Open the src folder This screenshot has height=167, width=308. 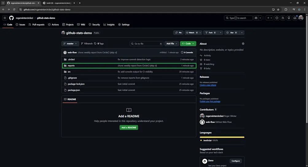coord(69,71)
